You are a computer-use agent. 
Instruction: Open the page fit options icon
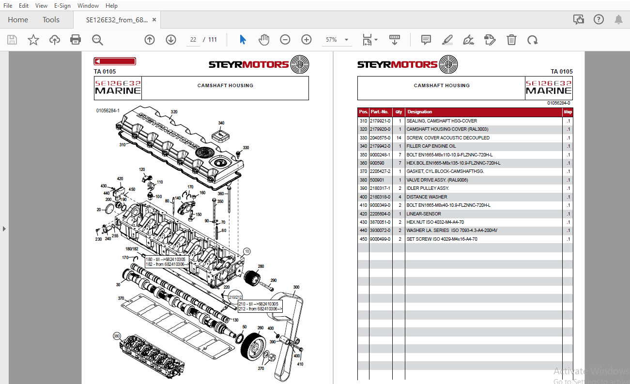(x=368, y=40)
